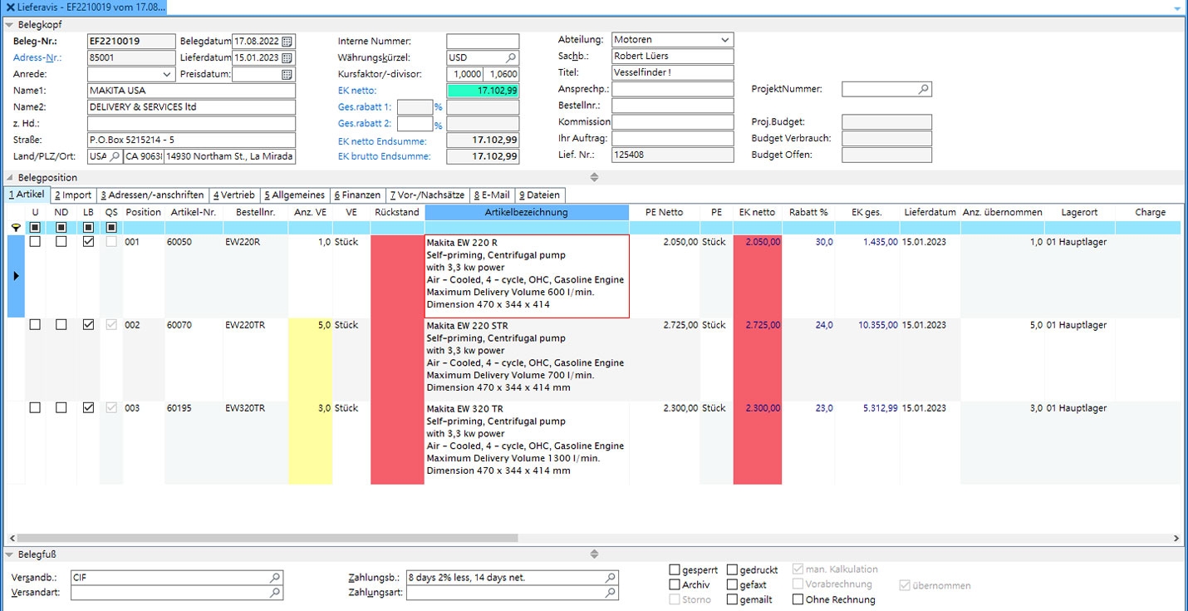Click the country lookup magnifier beside USA

(x=115, y=156)
